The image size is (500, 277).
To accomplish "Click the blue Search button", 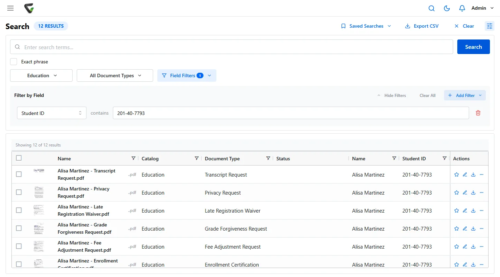I will (474, 47).
